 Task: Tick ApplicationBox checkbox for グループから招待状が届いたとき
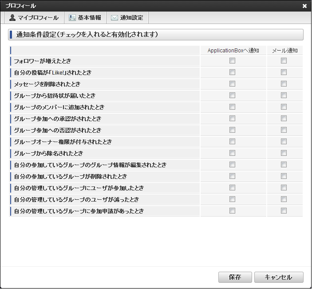point(232,95)
